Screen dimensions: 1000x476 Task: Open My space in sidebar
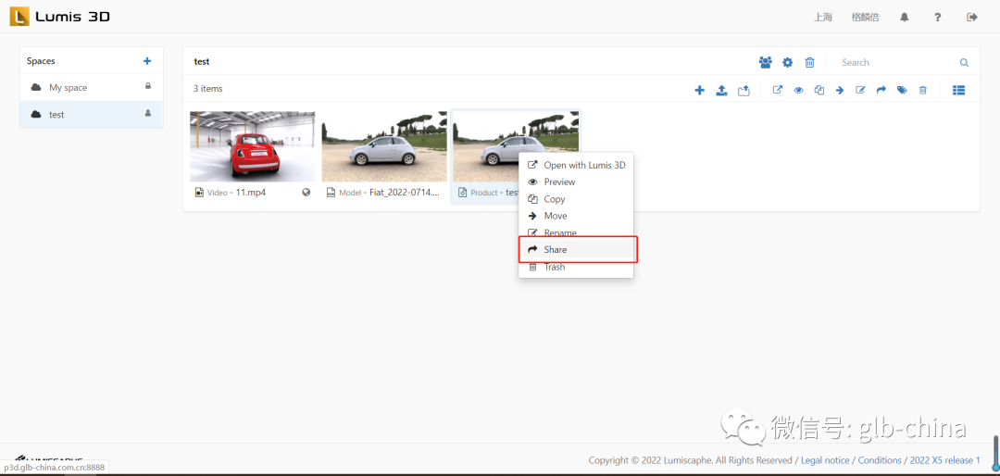tap(91, 87)
